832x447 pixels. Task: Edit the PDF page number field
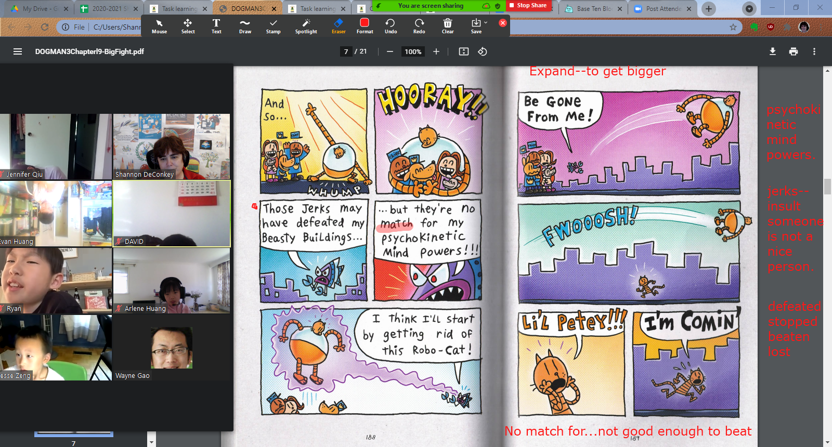pyautogui.click(x=346, y=51)
